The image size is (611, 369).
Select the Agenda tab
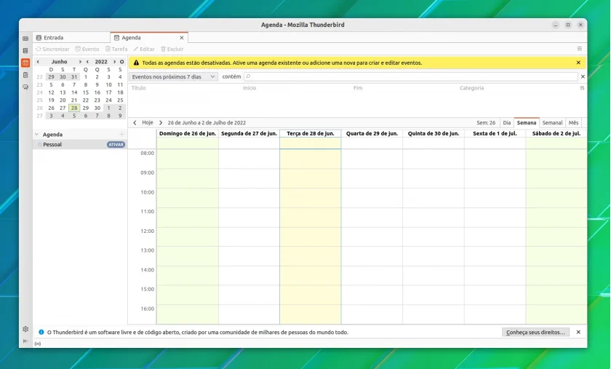coord(149,37)
